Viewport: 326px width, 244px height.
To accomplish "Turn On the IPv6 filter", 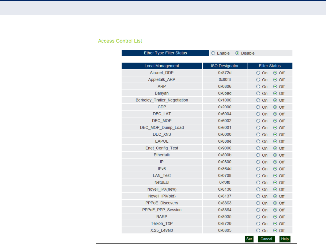I will [x=258, y=169].
